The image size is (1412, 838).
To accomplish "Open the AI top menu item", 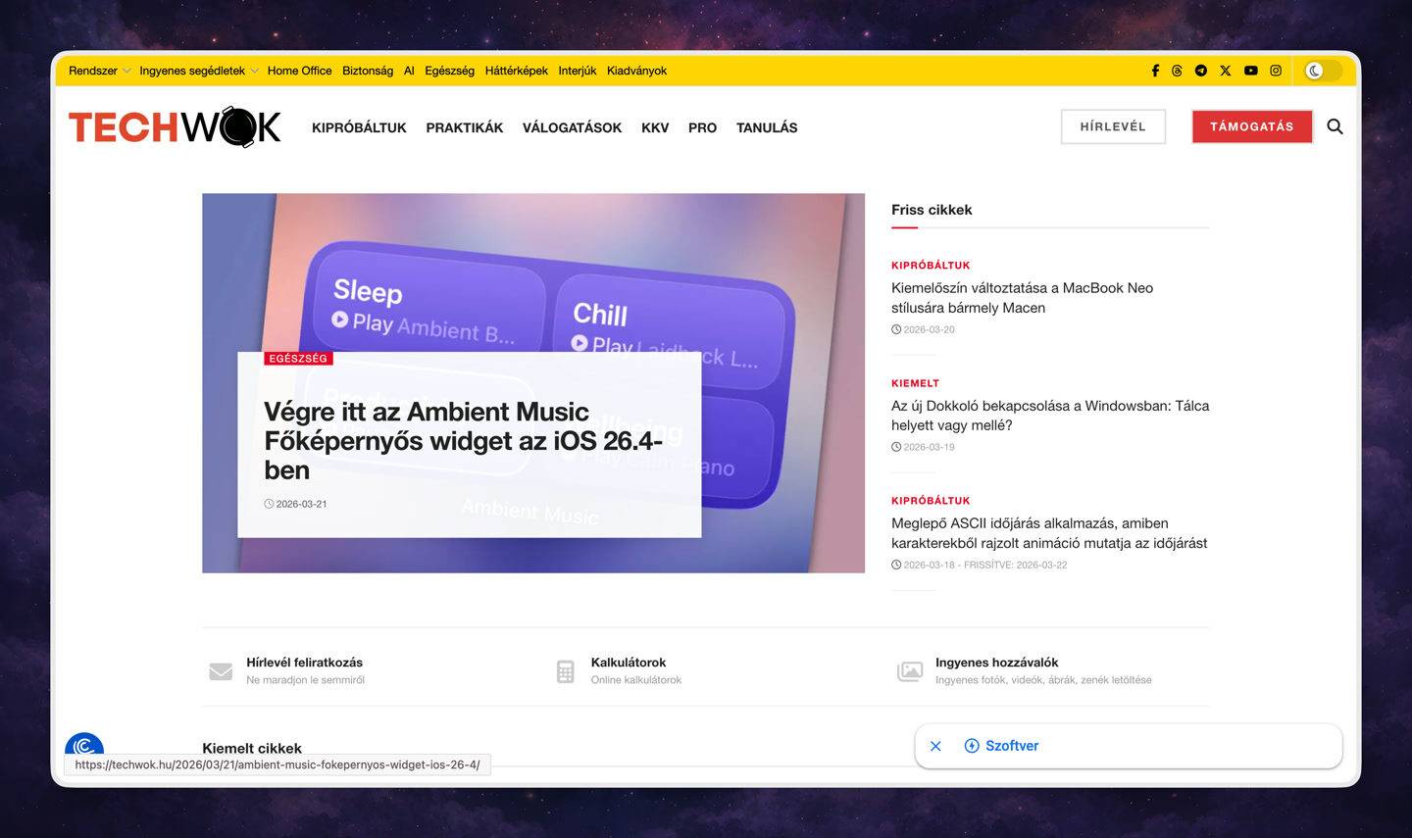I will click(x=409, y=71).
